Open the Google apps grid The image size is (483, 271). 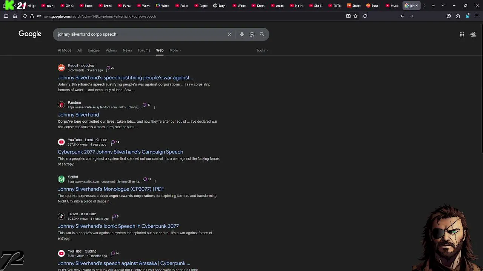(462, 34)
